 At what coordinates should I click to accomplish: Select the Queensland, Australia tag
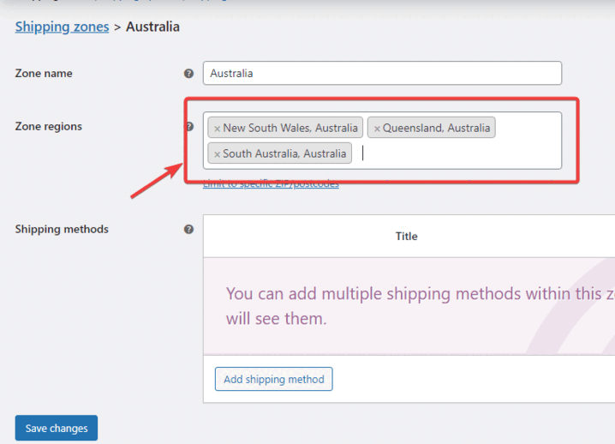pyautogui.click(x=432, y=128)
